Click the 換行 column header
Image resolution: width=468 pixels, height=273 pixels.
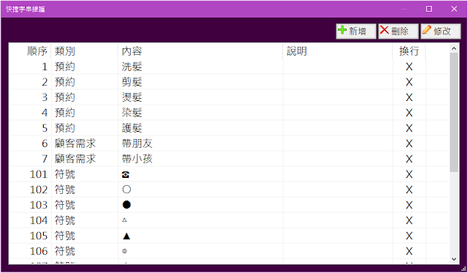pos(409,51)
